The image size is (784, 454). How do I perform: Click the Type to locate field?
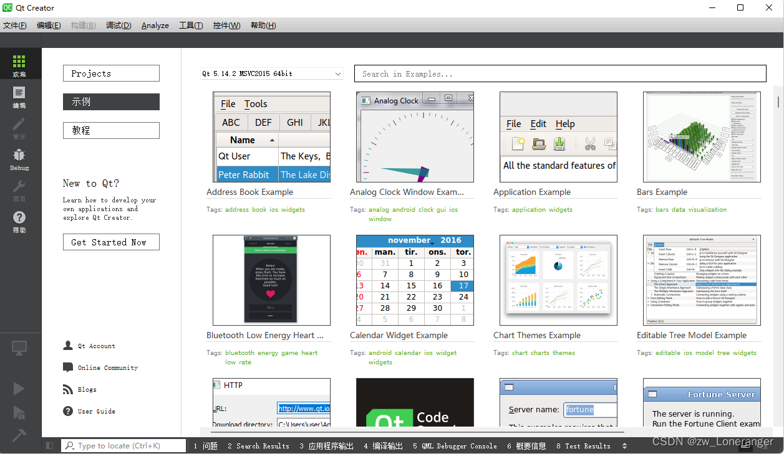[x=123, y=446]
